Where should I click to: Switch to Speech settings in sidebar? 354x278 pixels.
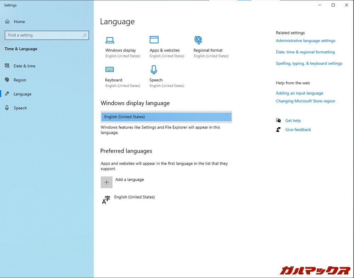(x=20, y=108)
